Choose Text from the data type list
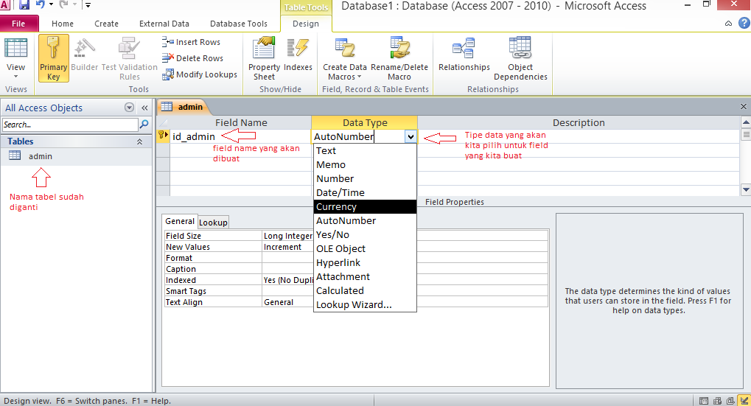The height and width of the screenshot is (406, 751). (x=365, y=151)
